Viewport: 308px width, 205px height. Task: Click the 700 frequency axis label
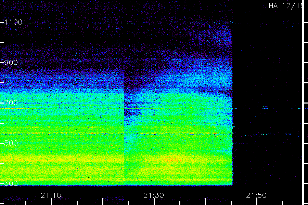[11, 103]
